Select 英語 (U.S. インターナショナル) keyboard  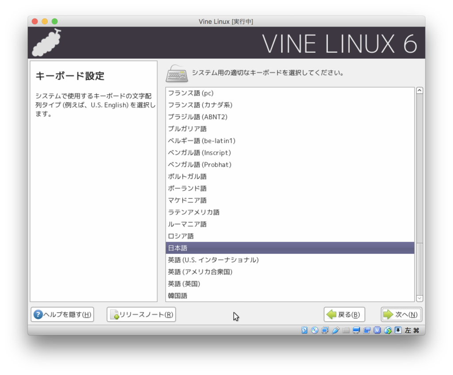point(290,260)
